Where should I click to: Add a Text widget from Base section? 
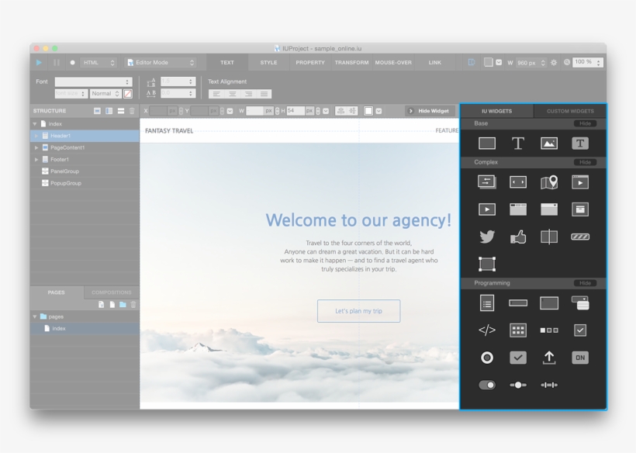[517, 141]
